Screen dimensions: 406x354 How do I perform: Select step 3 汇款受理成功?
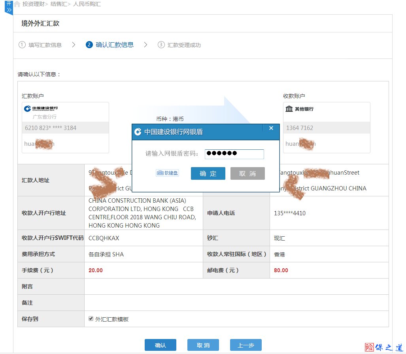coord(179,45)
